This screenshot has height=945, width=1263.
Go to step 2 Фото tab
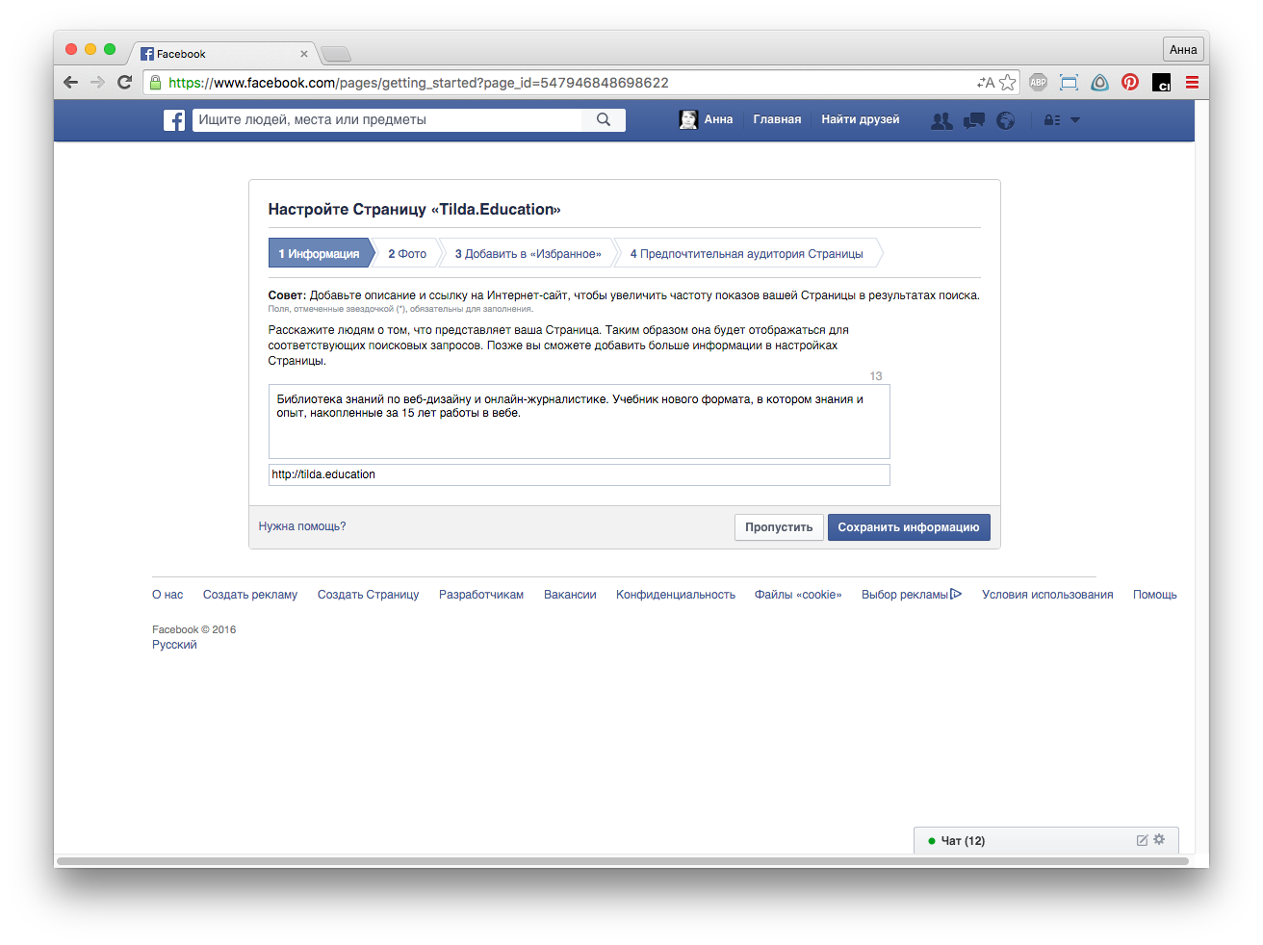coord(407,254)
